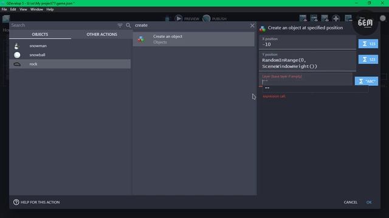This screenshot has width=389, height=218.
Task: Select the snowball object
Action: [70, 55]
